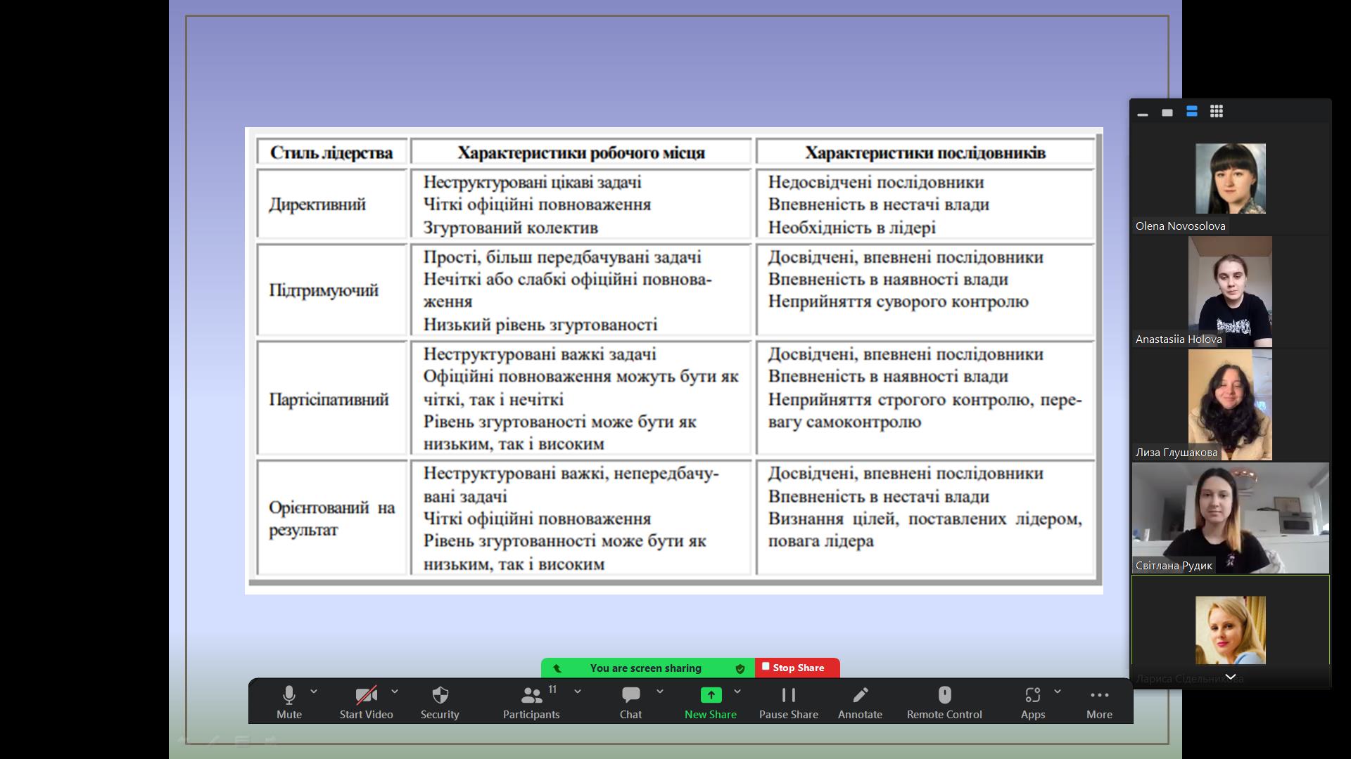This screenshot has height=759, width=1351.
Task: Click the 'Підтримуючий' row label
Action: [324, 290]
